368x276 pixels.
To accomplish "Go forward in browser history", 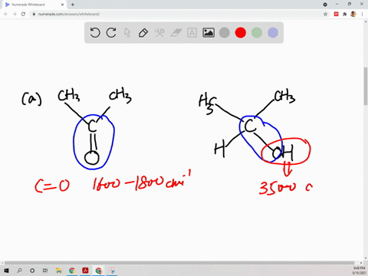I will click(15, 14).
